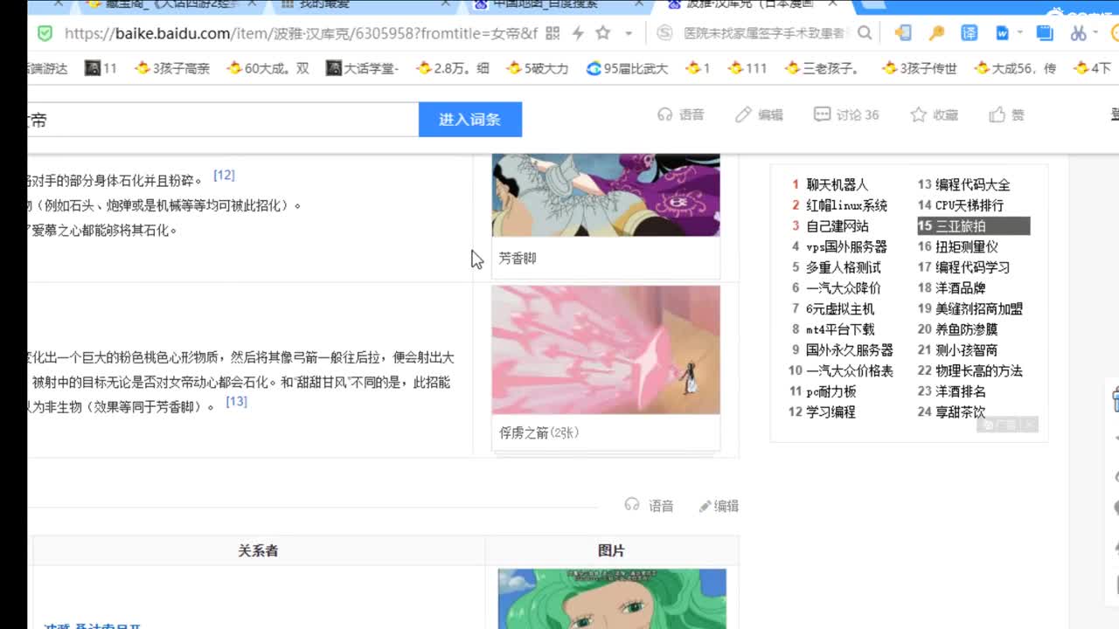Click the Baike search input field
The height and width of the screenshot is (629, 1119).
222,120
